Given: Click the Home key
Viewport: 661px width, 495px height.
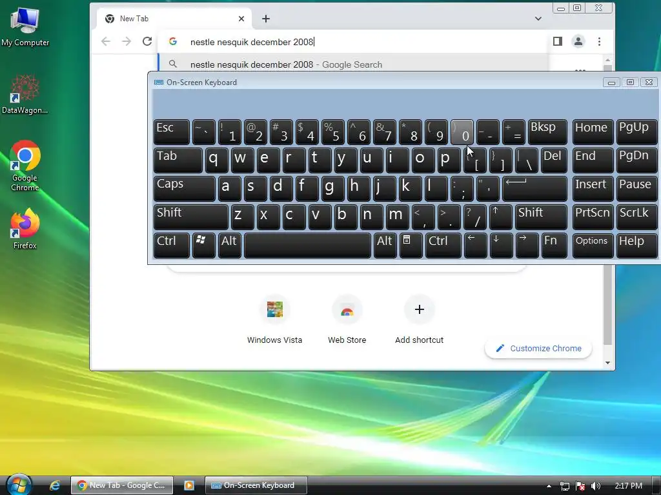Looking at the screenshot, I should click(593, 131).
